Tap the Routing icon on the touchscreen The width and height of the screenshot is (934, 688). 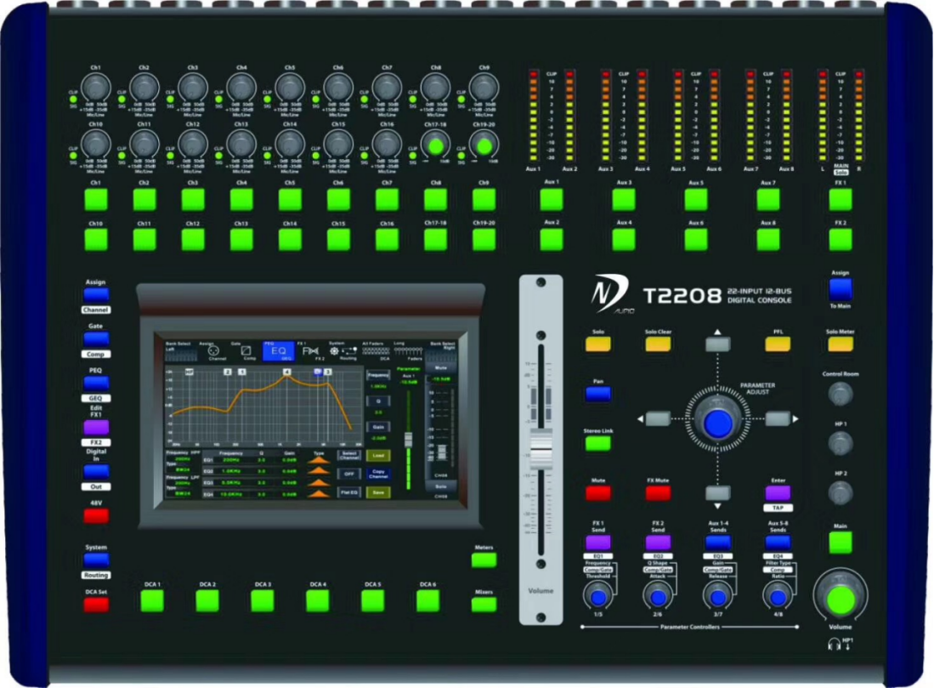pos(349,350)
